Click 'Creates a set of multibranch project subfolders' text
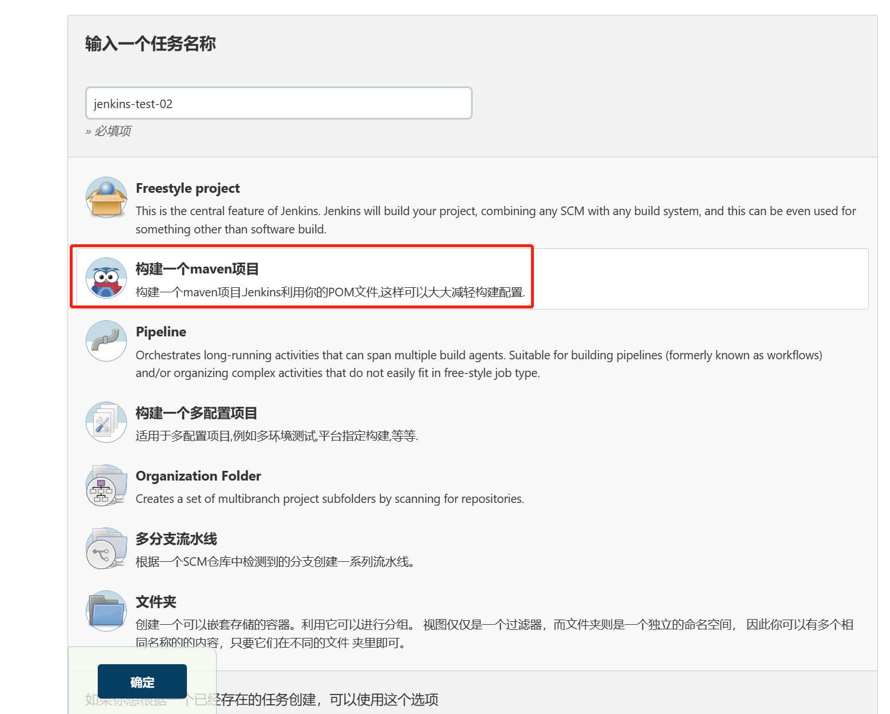This screenshot has width=890, height=714. pyautogui.click(x=330, y=499)
